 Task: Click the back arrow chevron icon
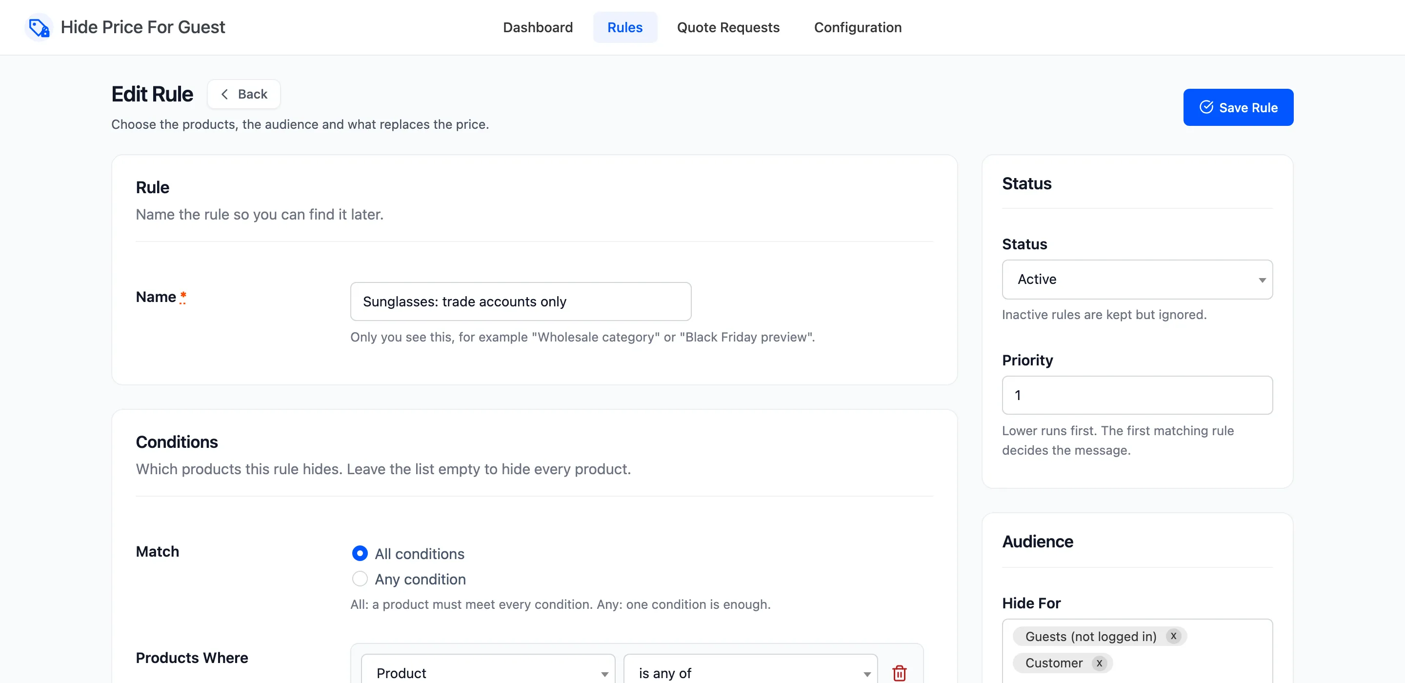point(224,94)
